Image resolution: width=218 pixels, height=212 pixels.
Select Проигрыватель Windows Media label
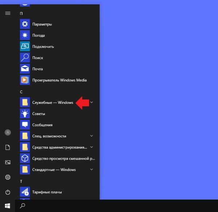[59, 80]
